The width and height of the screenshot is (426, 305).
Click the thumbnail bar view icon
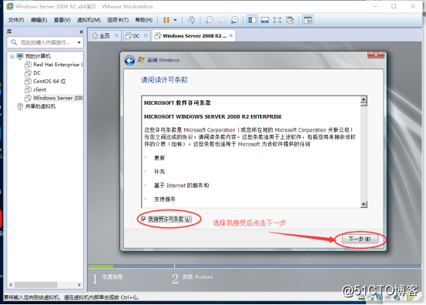coord(265,20)
